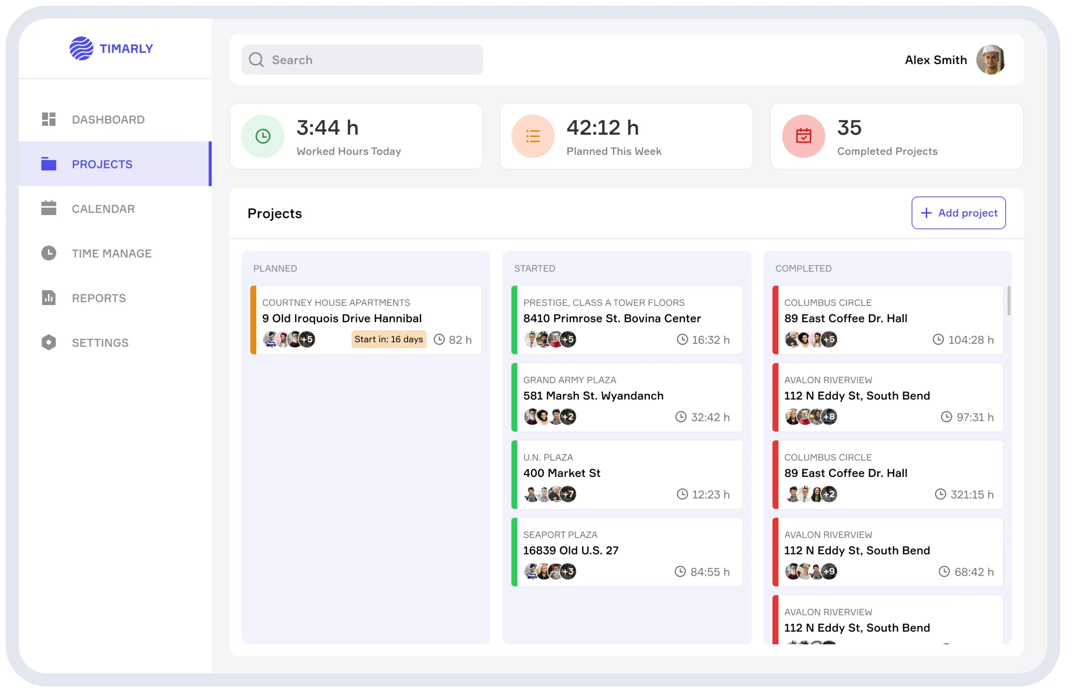Click the red Completed Projects calendar icon

(x=803, y=136)
